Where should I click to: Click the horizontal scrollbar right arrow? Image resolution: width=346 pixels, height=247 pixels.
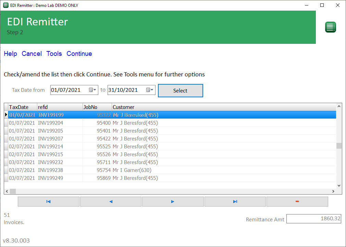click(x=334, y=191)
